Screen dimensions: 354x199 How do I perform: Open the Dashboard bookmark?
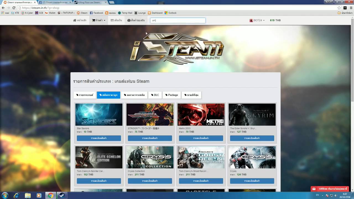(155, 13)
